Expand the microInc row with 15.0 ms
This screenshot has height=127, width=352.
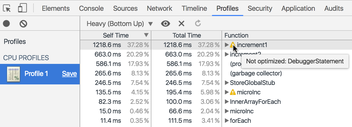tap(226, 111)
